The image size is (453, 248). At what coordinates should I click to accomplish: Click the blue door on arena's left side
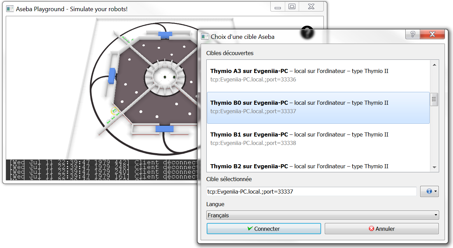[x=112, y=76]
